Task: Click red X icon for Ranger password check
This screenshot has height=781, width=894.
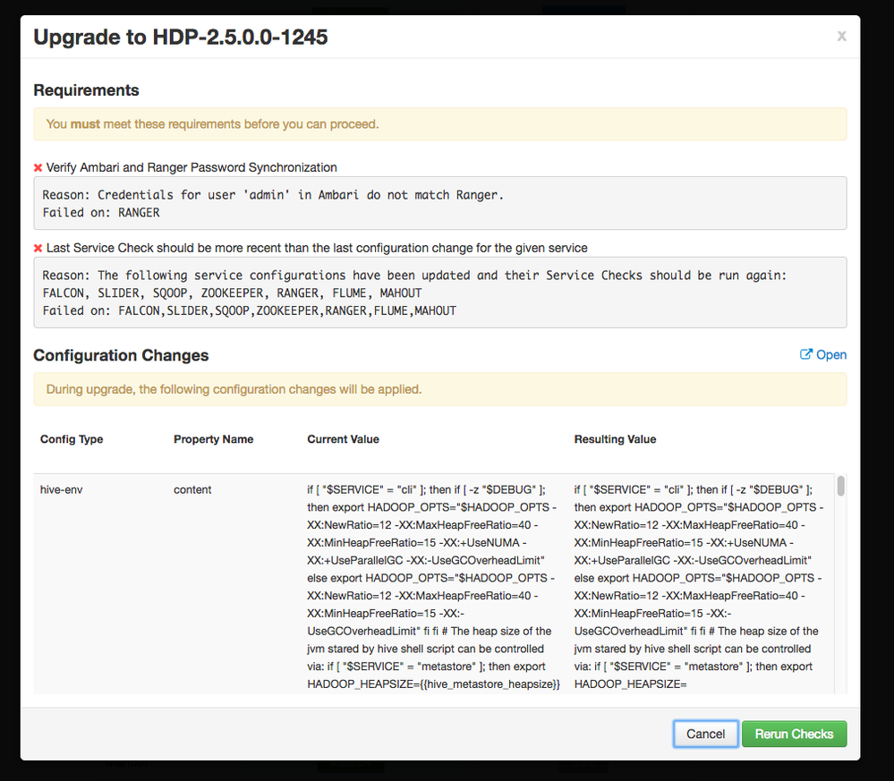Action: [x=38, y=167]
